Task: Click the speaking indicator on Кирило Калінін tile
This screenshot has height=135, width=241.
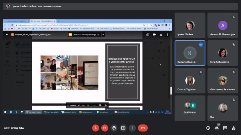Action: pyautogui.click(x=201, y=45)
